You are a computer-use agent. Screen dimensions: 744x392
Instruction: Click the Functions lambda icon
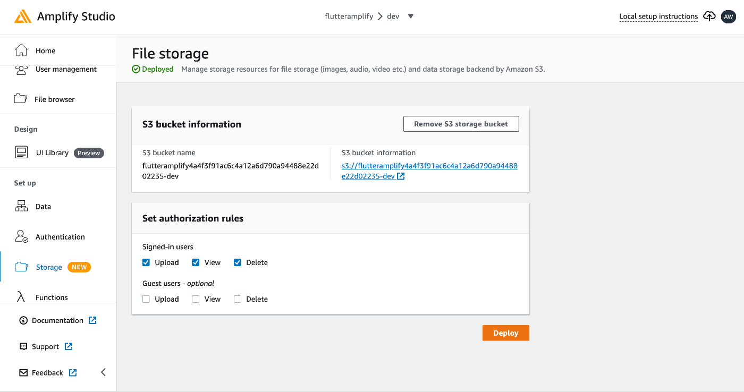21,297
